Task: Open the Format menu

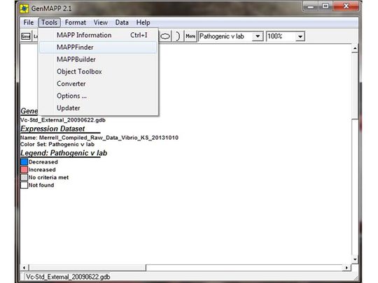Action: pyautogui.click(x=76, y=22)
